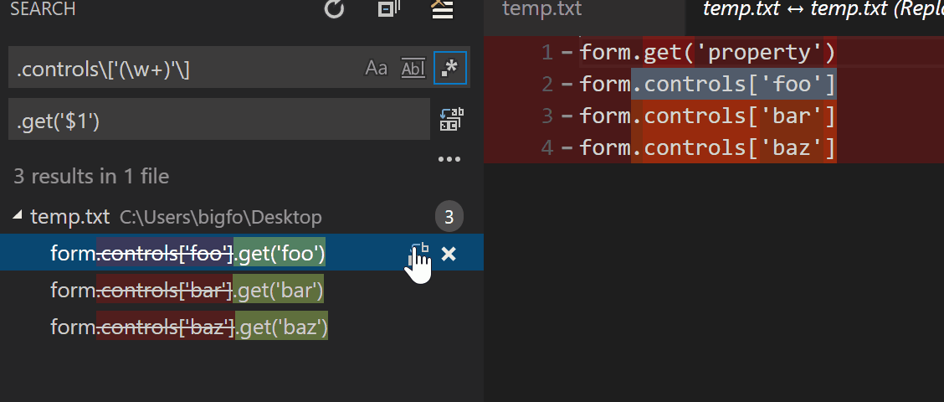Select the temp.txt Replace Preview tab

coord(820,10)
